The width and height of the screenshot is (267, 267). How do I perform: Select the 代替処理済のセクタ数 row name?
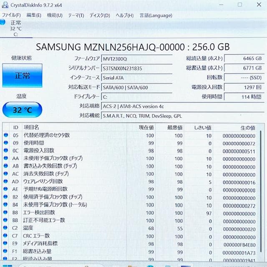coord(46,135)
